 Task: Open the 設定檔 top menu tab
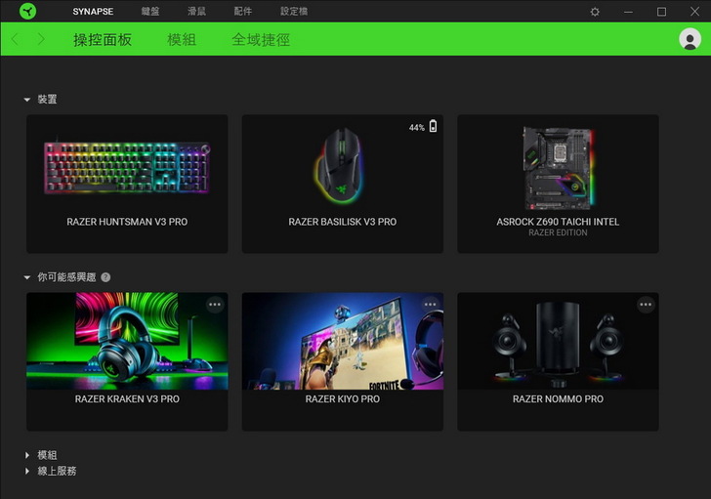[x=294, y=11]
